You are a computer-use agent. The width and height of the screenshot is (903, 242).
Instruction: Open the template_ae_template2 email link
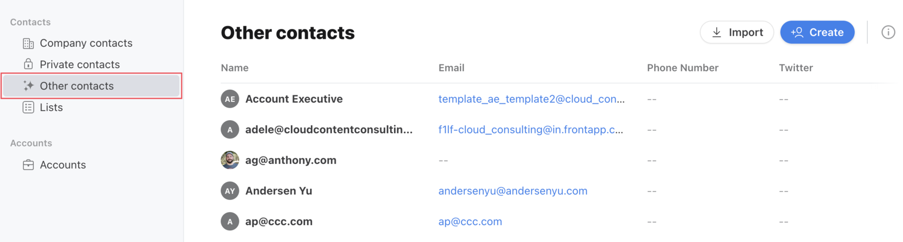tap(531, 99)
